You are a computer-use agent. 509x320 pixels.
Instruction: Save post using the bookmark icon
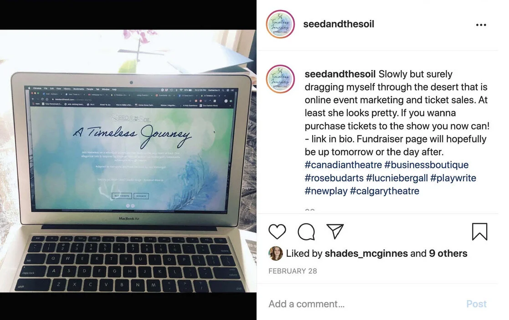[x=479, y=231]
